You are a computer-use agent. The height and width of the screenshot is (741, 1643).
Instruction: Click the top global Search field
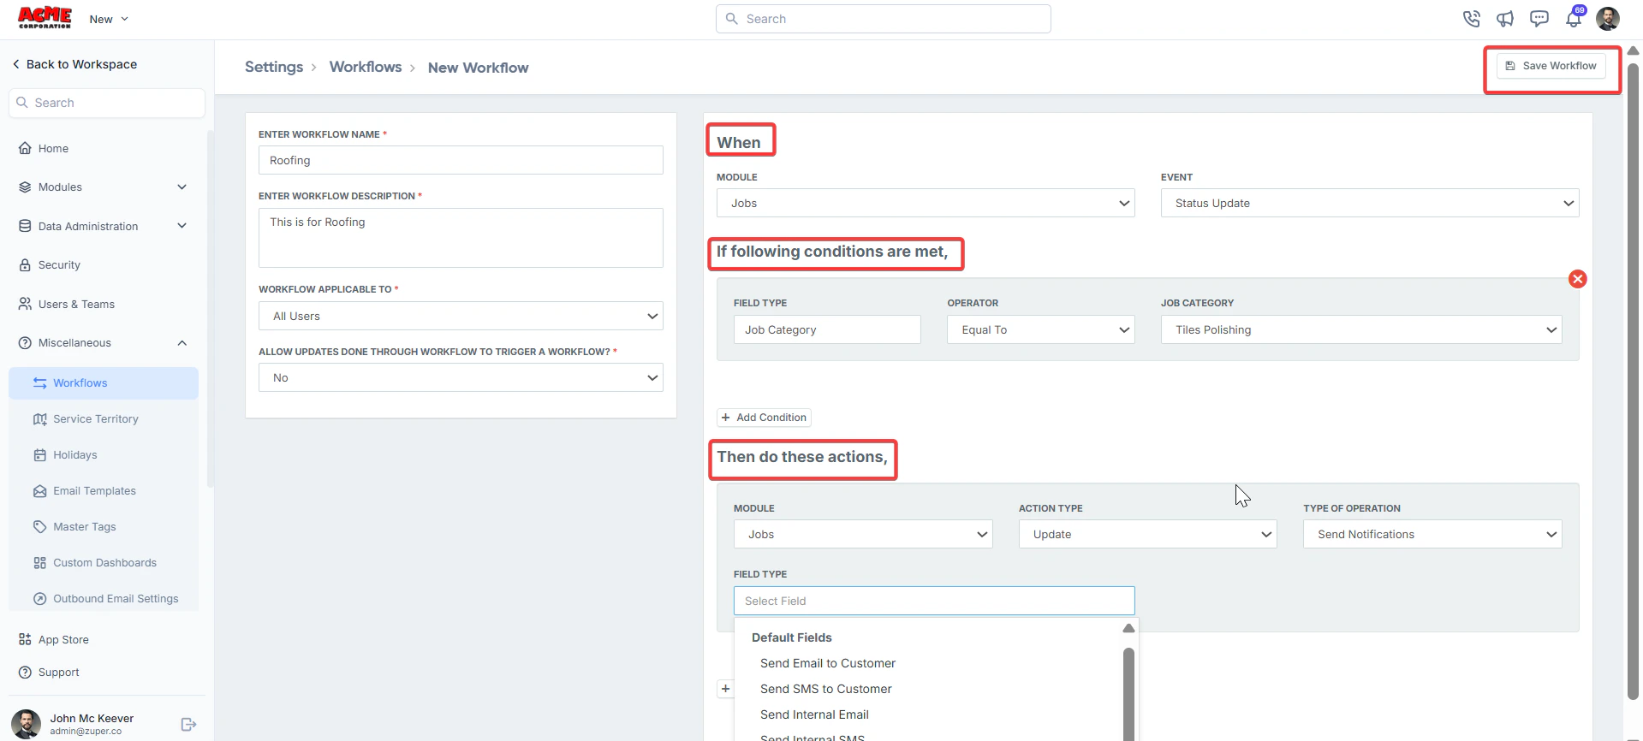click(884, 19)
